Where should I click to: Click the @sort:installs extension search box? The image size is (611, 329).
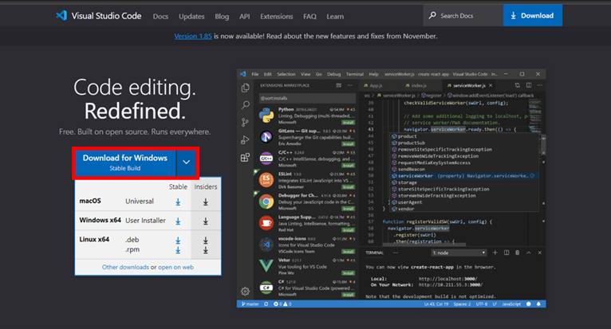[x=307, y=98]
